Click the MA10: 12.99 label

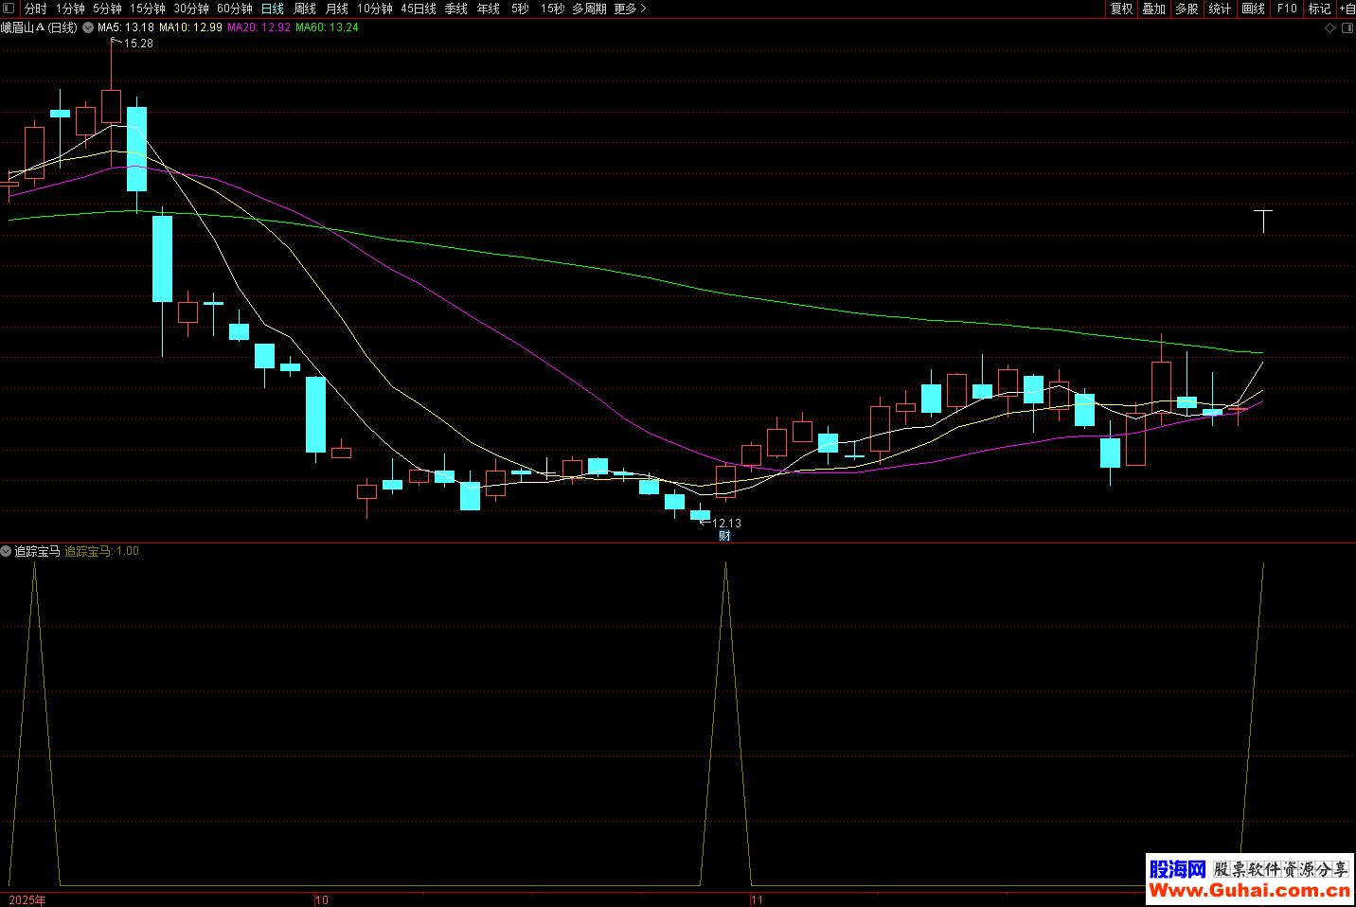[190, 27]
